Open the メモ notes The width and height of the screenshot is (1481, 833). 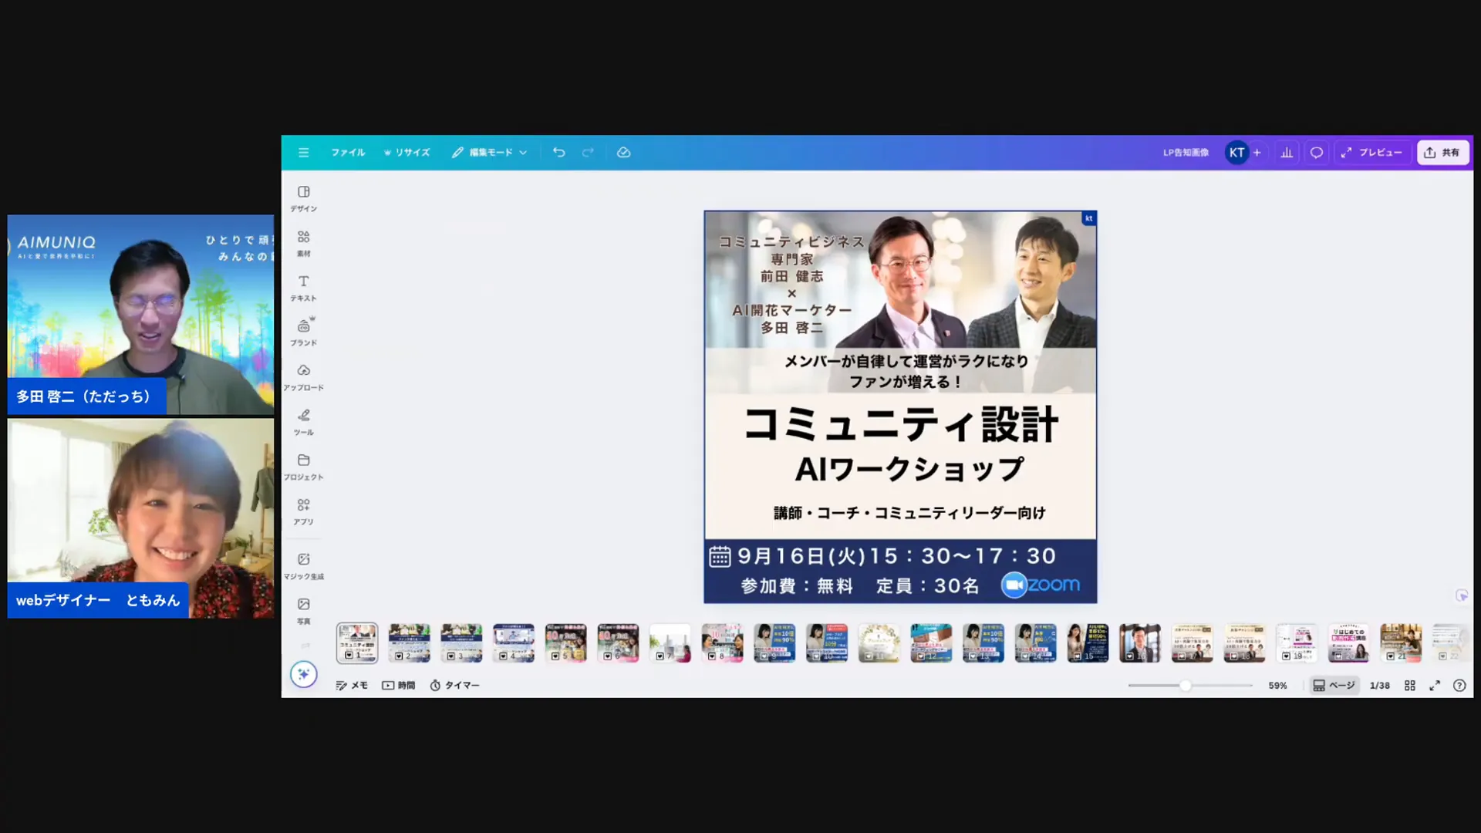click(352, 685)
